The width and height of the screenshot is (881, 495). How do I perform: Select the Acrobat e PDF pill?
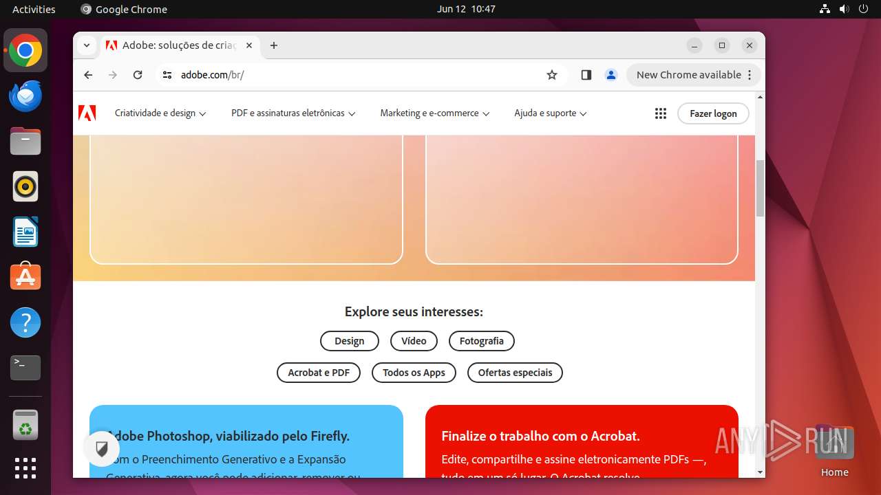pyautogui.click(x=319, y=373)
